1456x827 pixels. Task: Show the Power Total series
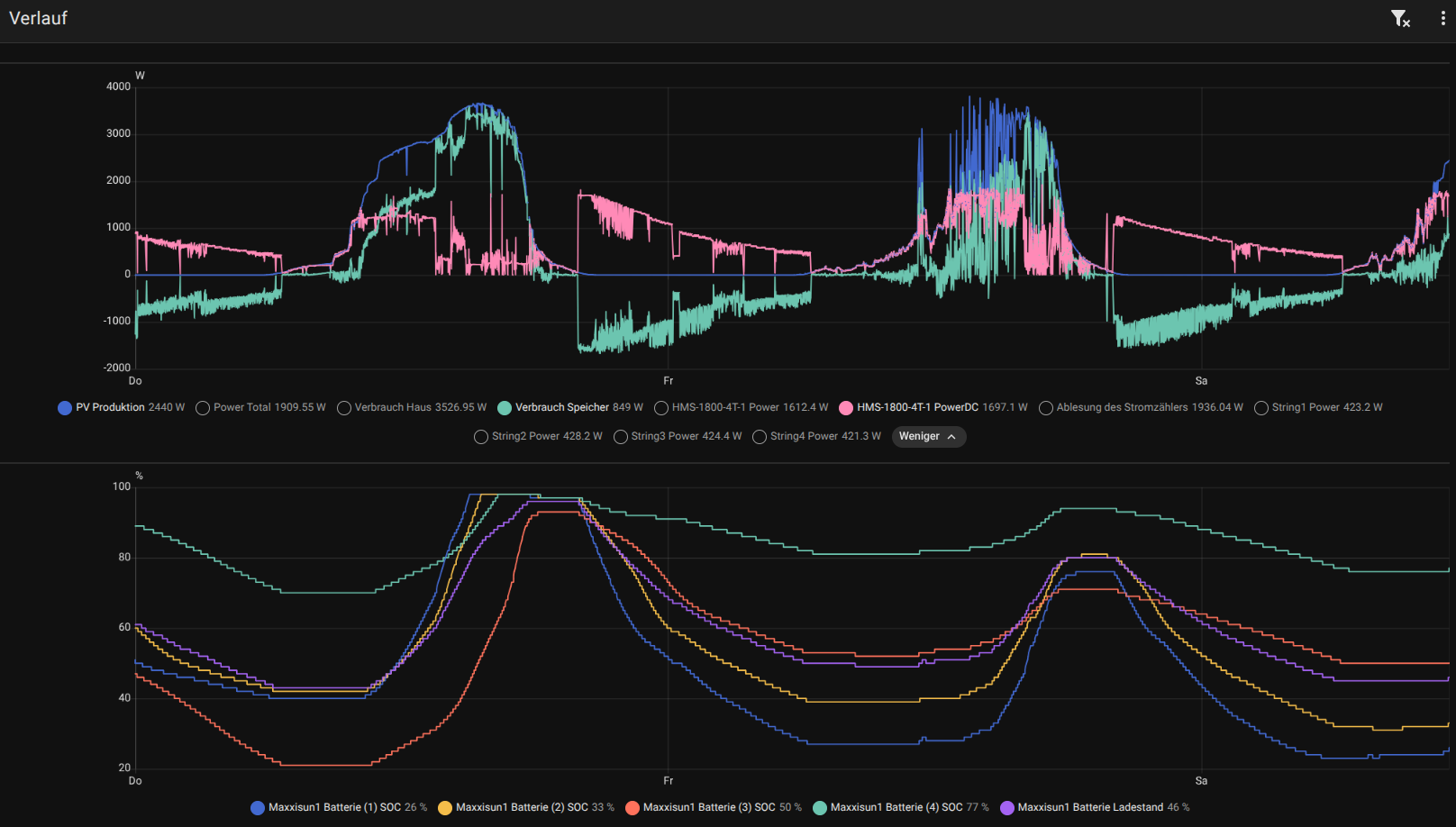[x=260, y=408]
